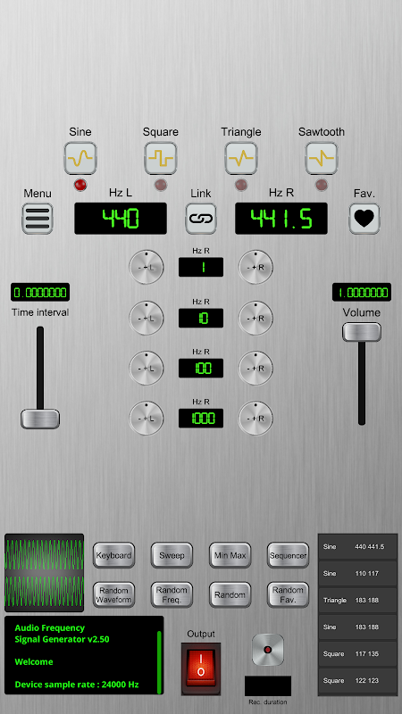Click the Random Freq. button

pos(172,594)
